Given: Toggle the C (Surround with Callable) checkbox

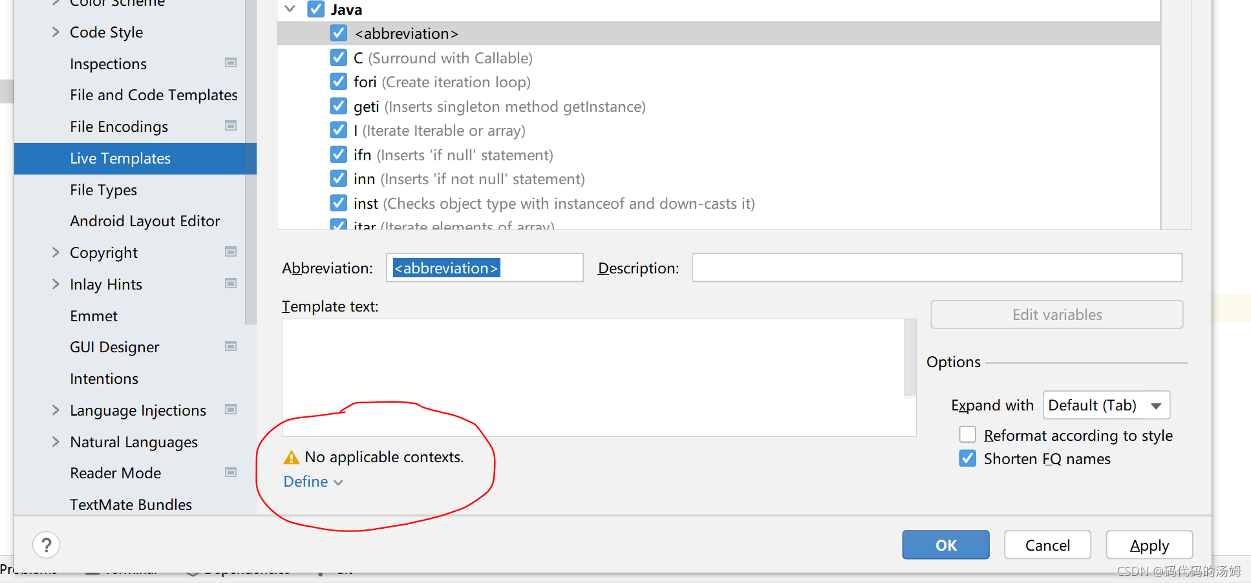Looking at the screenshot, I should point(338,58).
